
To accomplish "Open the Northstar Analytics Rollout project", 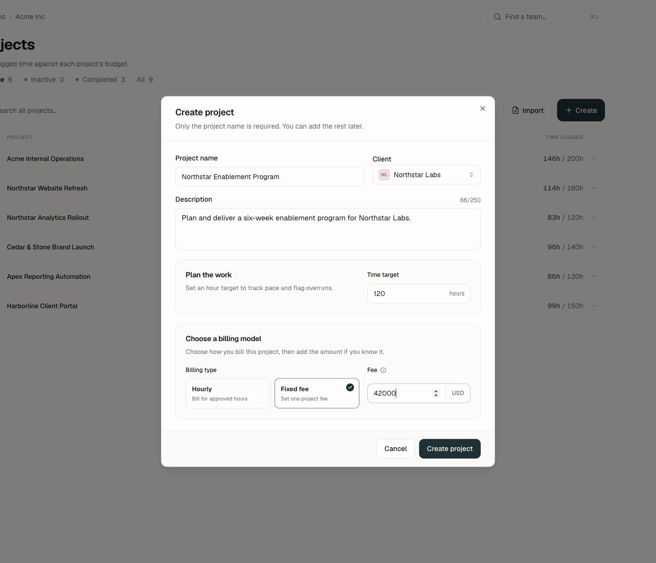I will coord(48,217).
